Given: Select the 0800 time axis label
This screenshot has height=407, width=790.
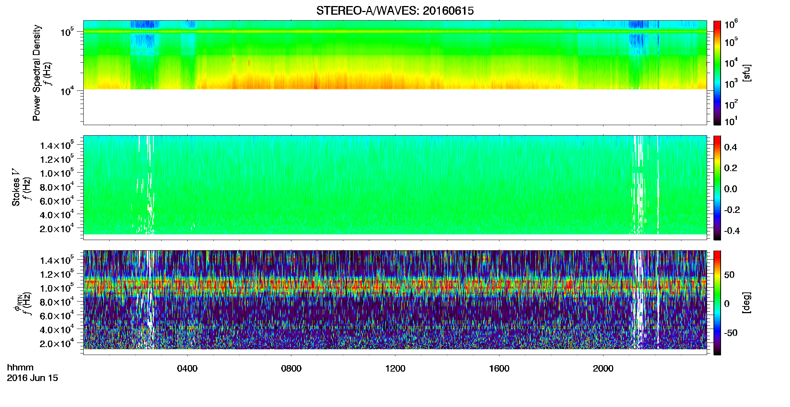Looking at the screenshot, I should point(291,369).
